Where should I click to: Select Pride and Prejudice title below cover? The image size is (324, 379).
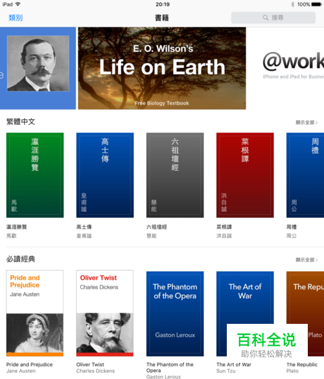(x=29, y=365)
